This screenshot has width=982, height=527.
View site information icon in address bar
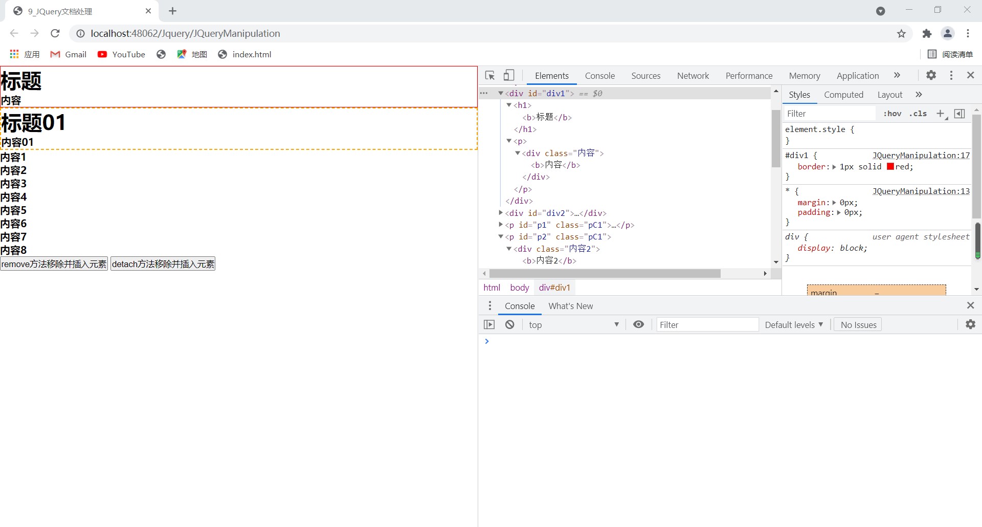80,33
